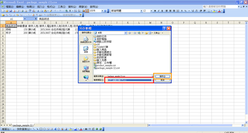Image resolution: width=248 pixels, height=133 pixels.
Task: Toggle Italic formatting in toolbar
Action: 158,11
